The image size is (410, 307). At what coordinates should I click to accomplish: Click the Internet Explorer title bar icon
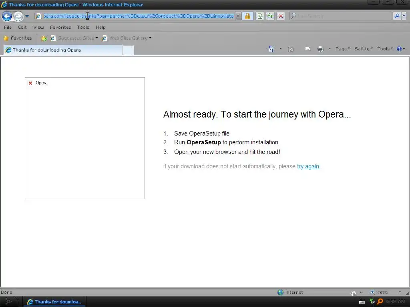[4, 4]
